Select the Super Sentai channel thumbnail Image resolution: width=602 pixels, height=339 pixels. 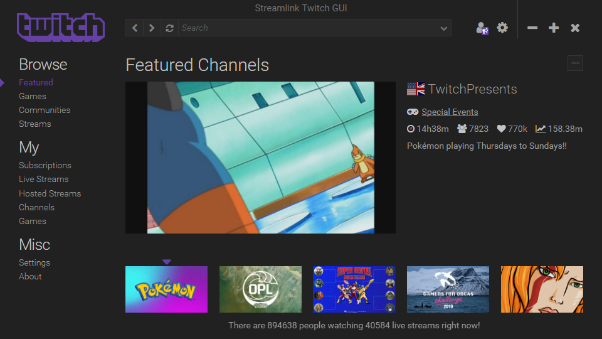click(354, 289)
